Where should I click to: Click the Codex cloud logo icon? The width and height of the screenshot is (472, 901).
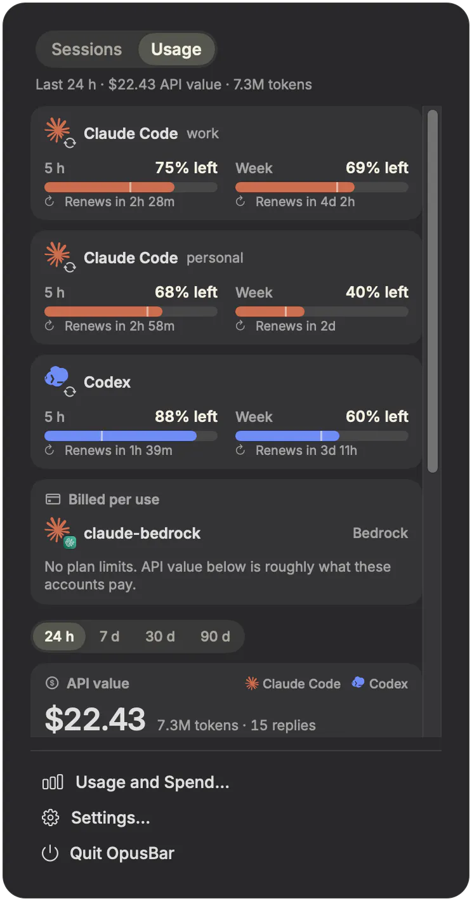click(x=56, y=378)
